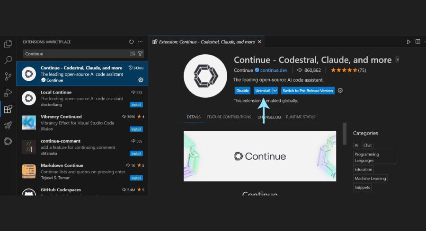The height and width of the screenshot is (231, 426).
Task: Click the Markdown Continue extension icon
Action: (29, 171)
